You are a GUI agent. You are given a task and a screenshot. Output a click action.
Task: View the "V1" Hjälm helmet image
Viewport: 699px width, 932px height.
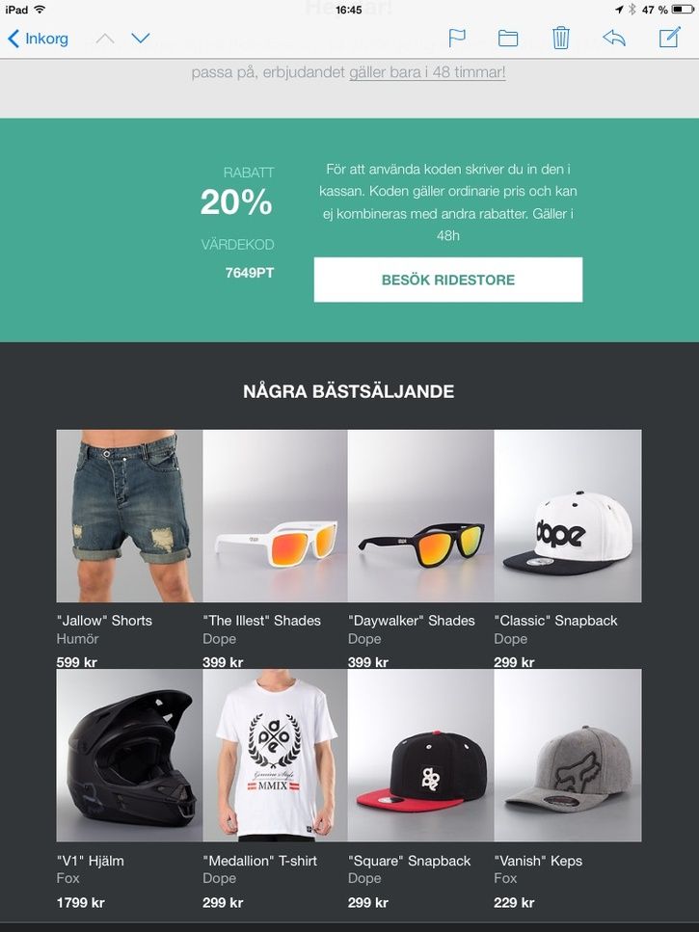[129, 755]
